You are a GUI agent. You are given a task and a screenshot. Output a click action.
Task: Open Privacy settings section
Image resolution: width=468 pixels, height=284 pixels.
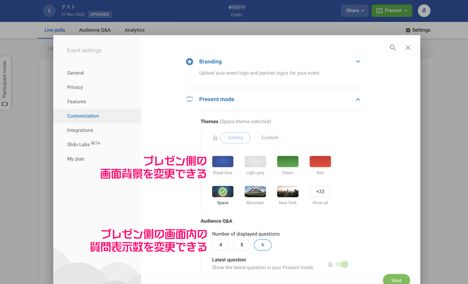[x=97, y=87]
